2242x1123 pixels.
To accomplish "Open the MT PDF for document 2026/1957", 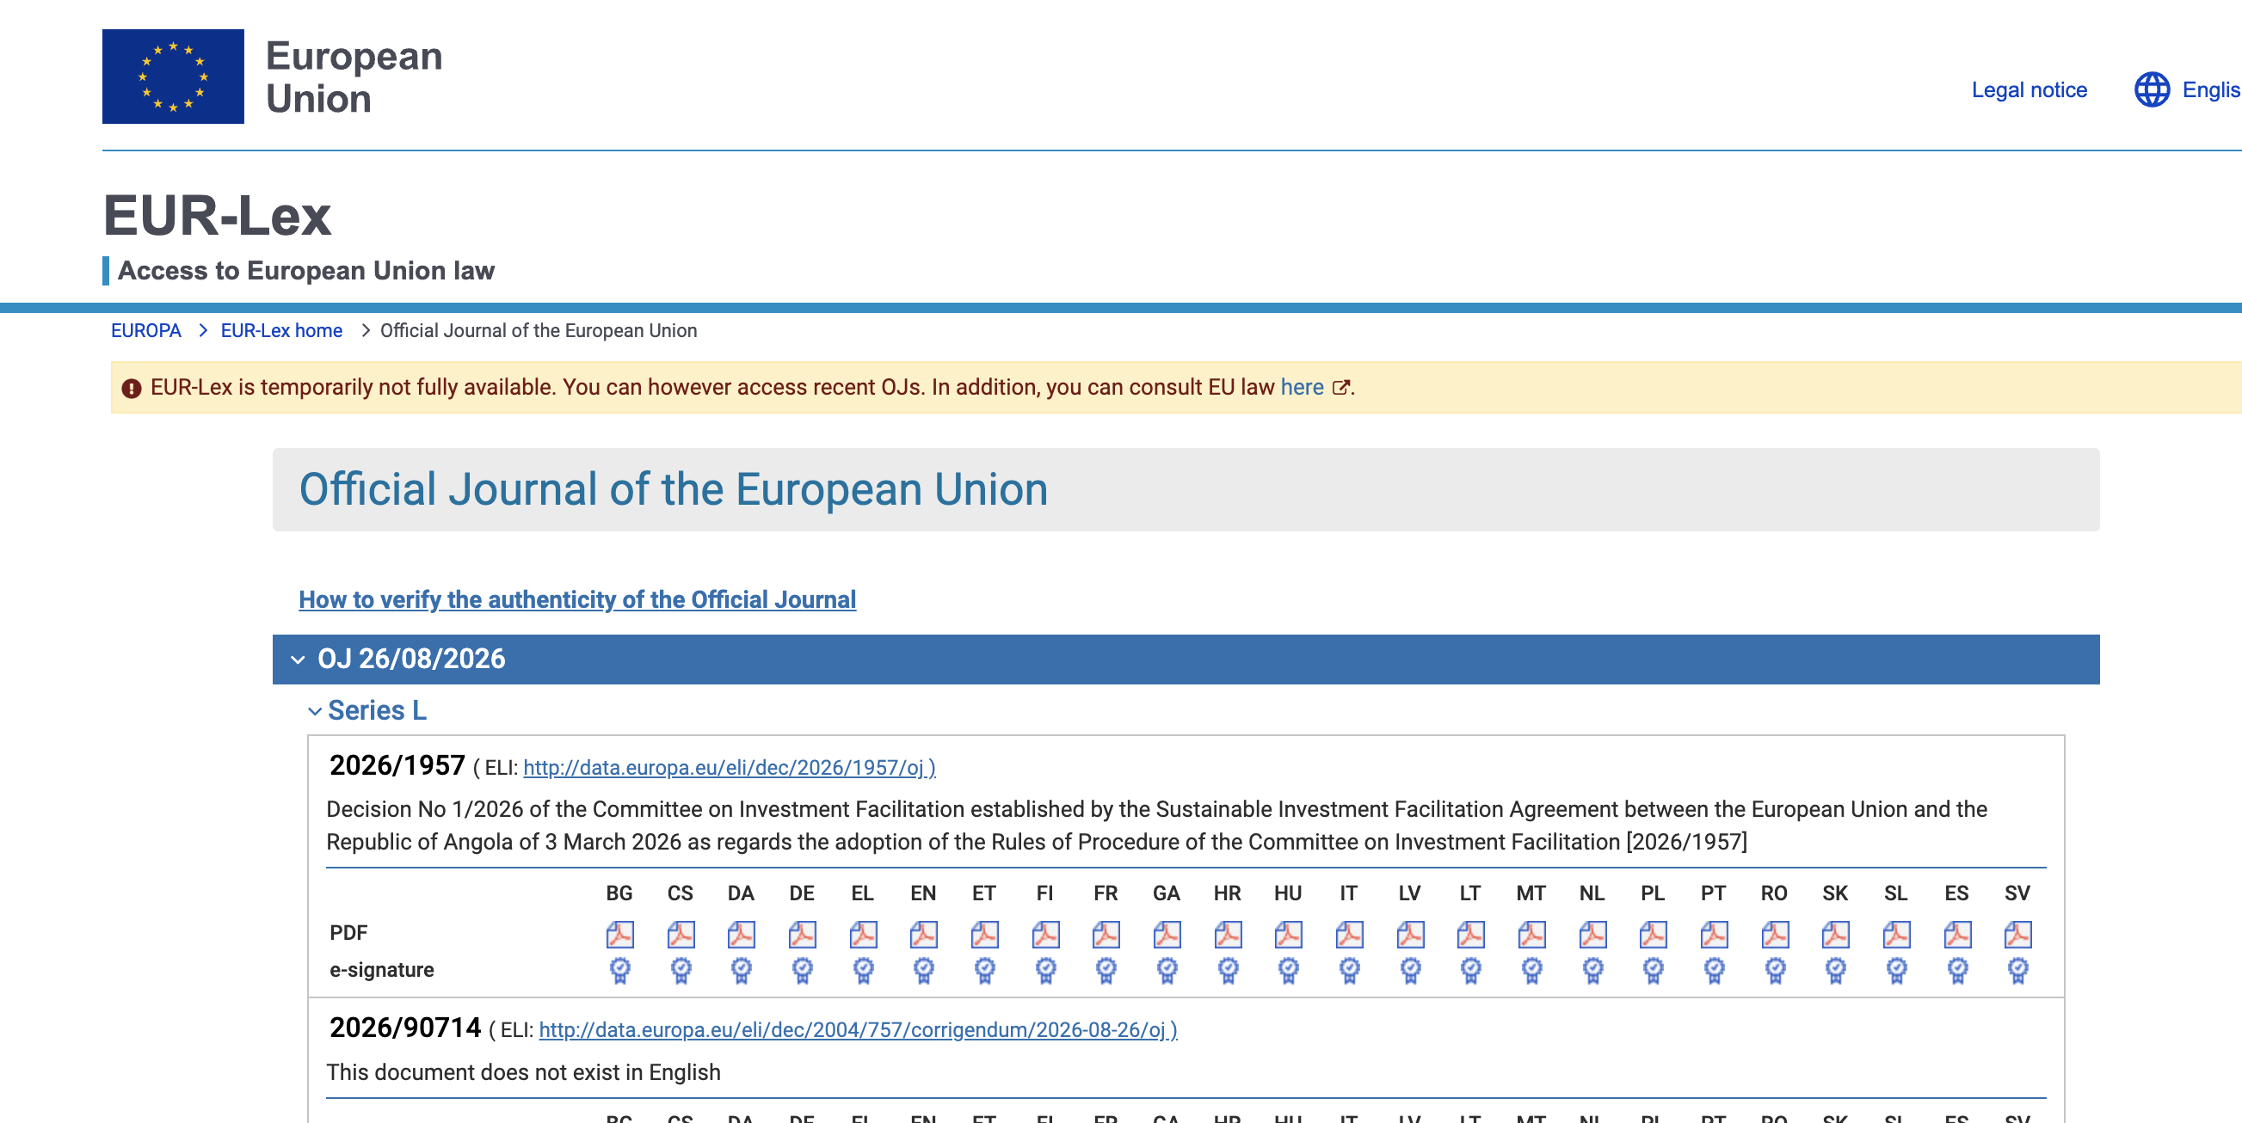I will click(1531, 934).
